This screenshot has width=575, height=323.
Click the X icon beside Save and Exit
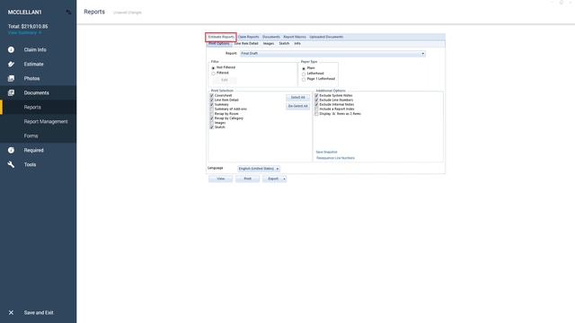11,313
